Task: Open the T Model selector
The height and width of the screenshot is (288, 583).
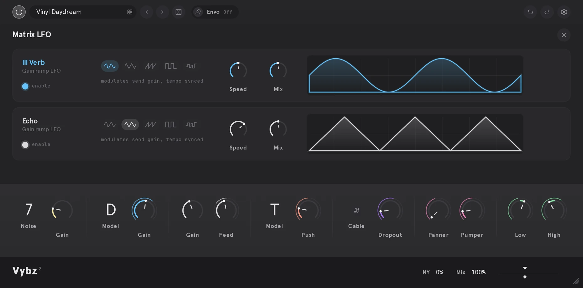Action: click(275, 210)
